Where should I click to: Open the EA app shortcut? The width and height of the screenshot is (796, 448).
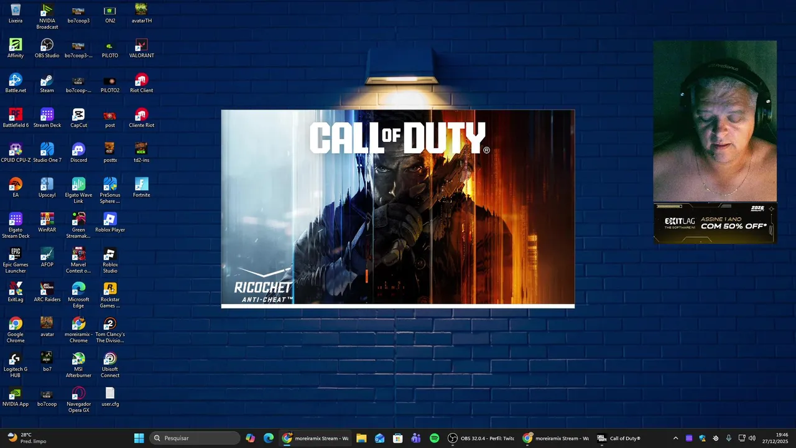click(16, 188)
